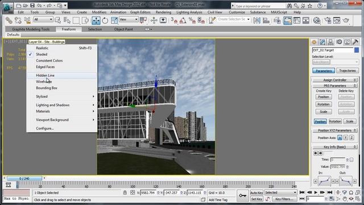Open the Create command panel tab
This screenshot has width=364, height=205.
[314, 42]
